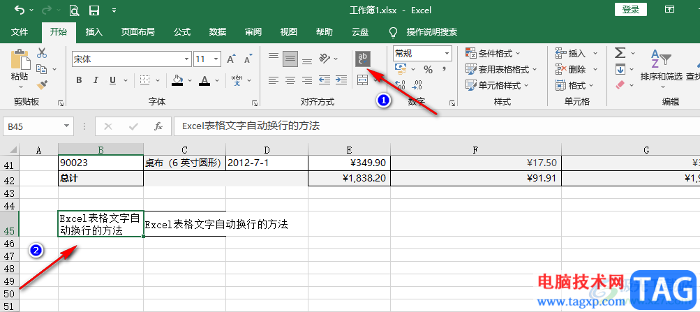Open the number format dropdown 常规
Viewport: 700px width, 312px height.
(x=447, y=54)
